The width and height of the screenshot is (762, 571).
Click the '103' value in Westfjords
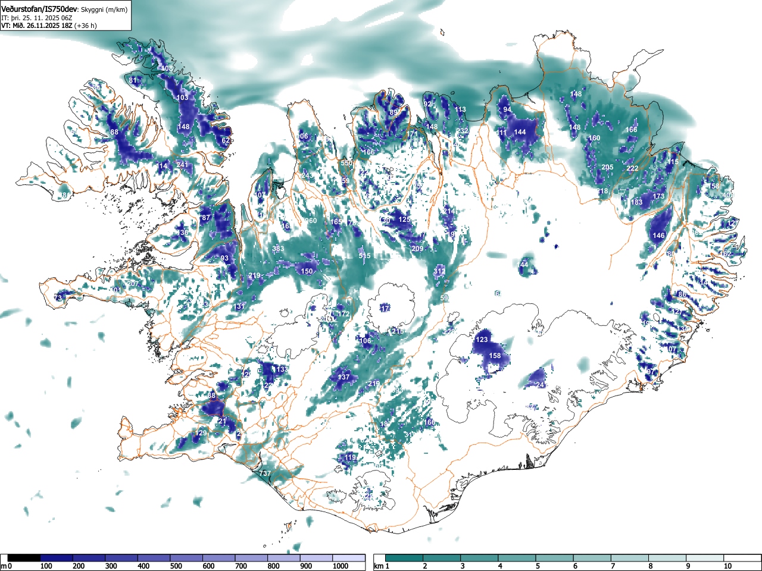182,98
